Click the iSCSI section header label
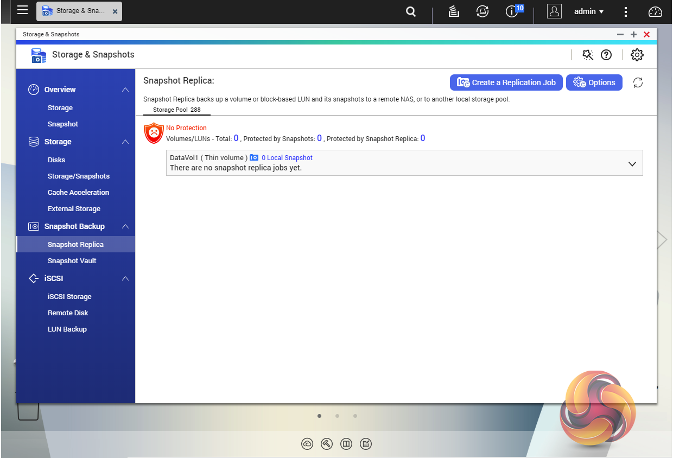The height and width of the screenshot is (458, 673). click(x=54, y=278)
